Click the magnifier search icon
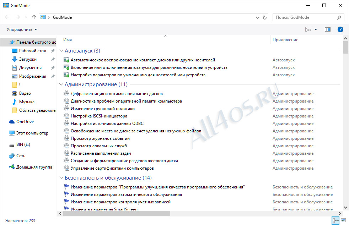Viewport: 349px width, 225px height. [x=339, y=17]
